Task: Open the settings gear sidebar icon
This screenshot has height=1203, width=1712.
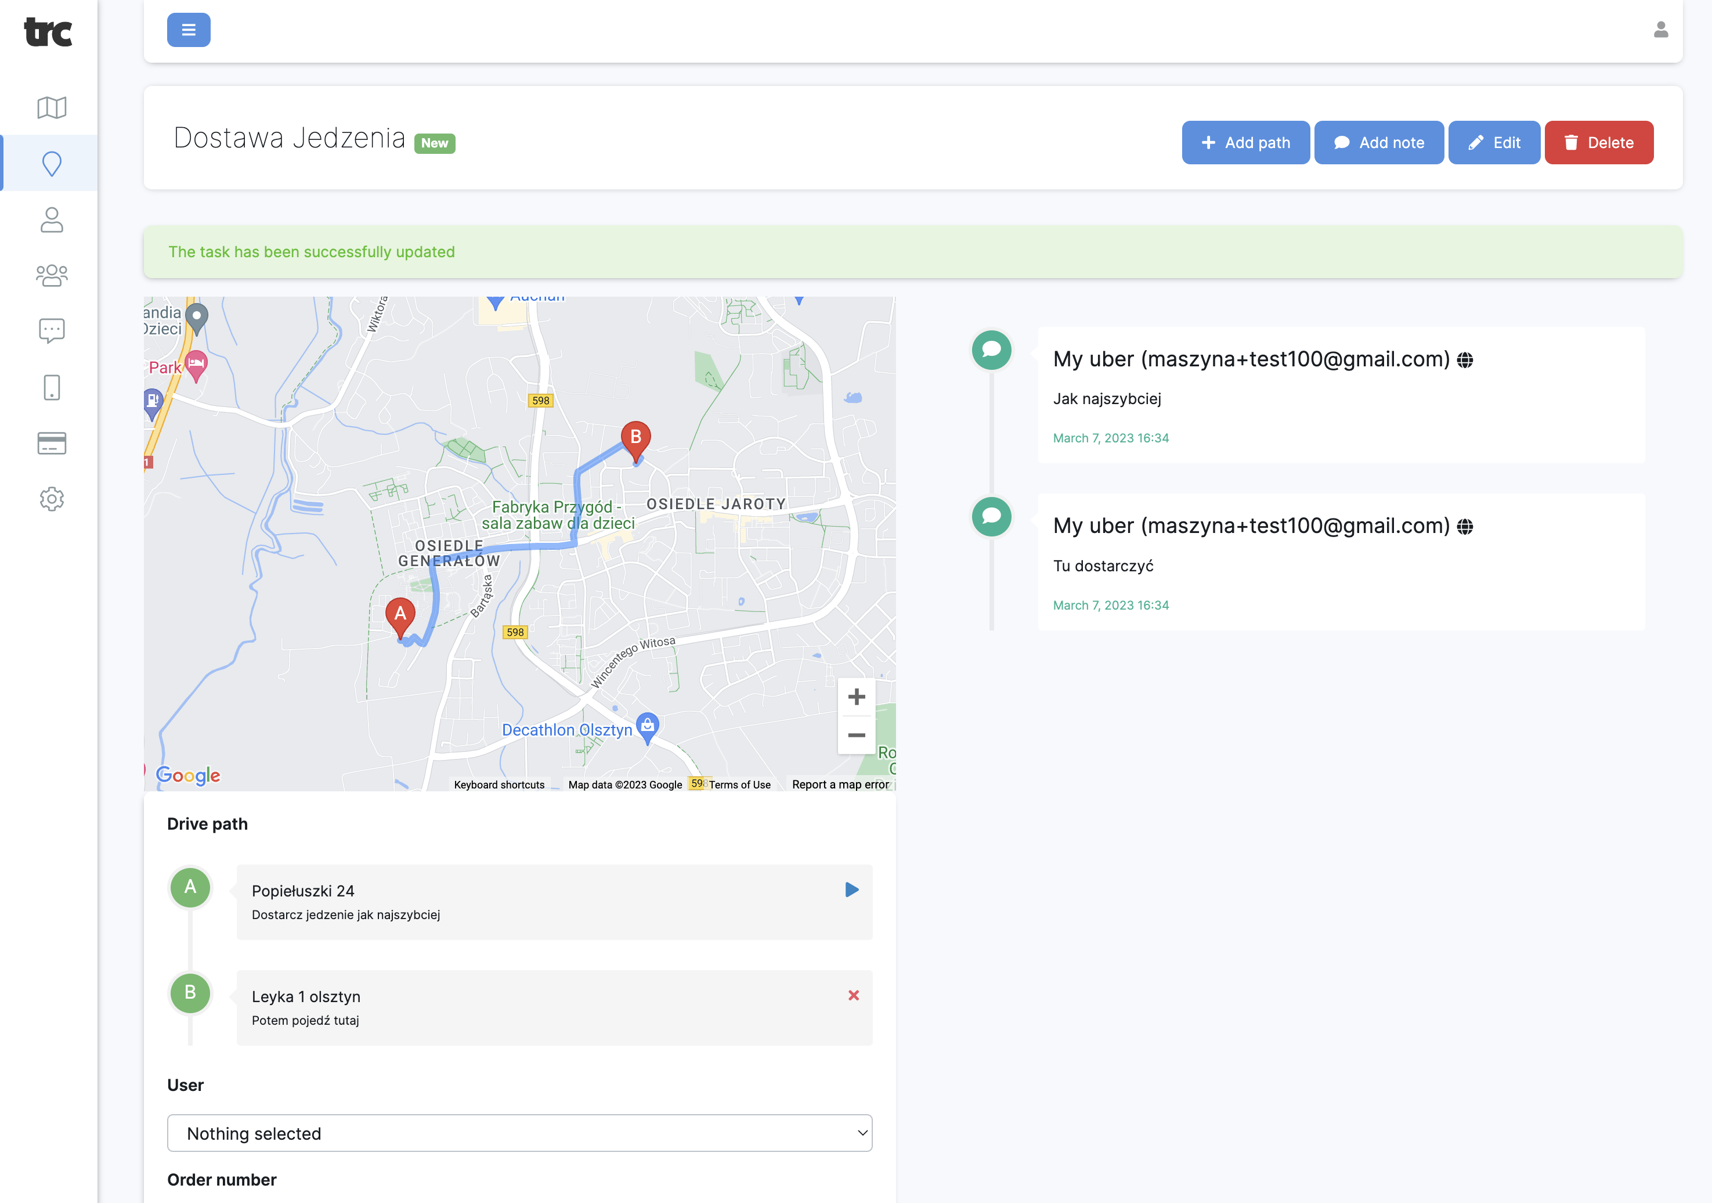Action: (52, 499)
